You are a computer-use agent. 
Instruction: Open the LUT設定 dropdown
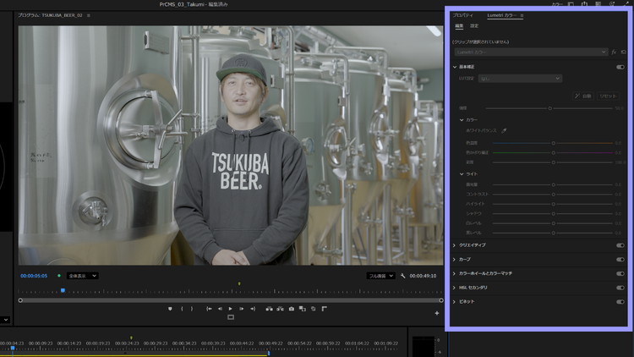click(520, 79)
